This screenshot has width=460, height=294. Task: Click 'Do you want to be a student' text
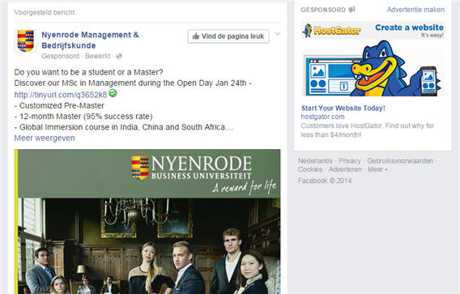88,72
